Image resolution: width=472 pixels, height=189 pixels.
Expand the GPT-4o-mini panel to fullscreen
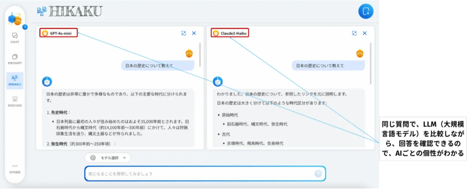(x=183, y=33)
